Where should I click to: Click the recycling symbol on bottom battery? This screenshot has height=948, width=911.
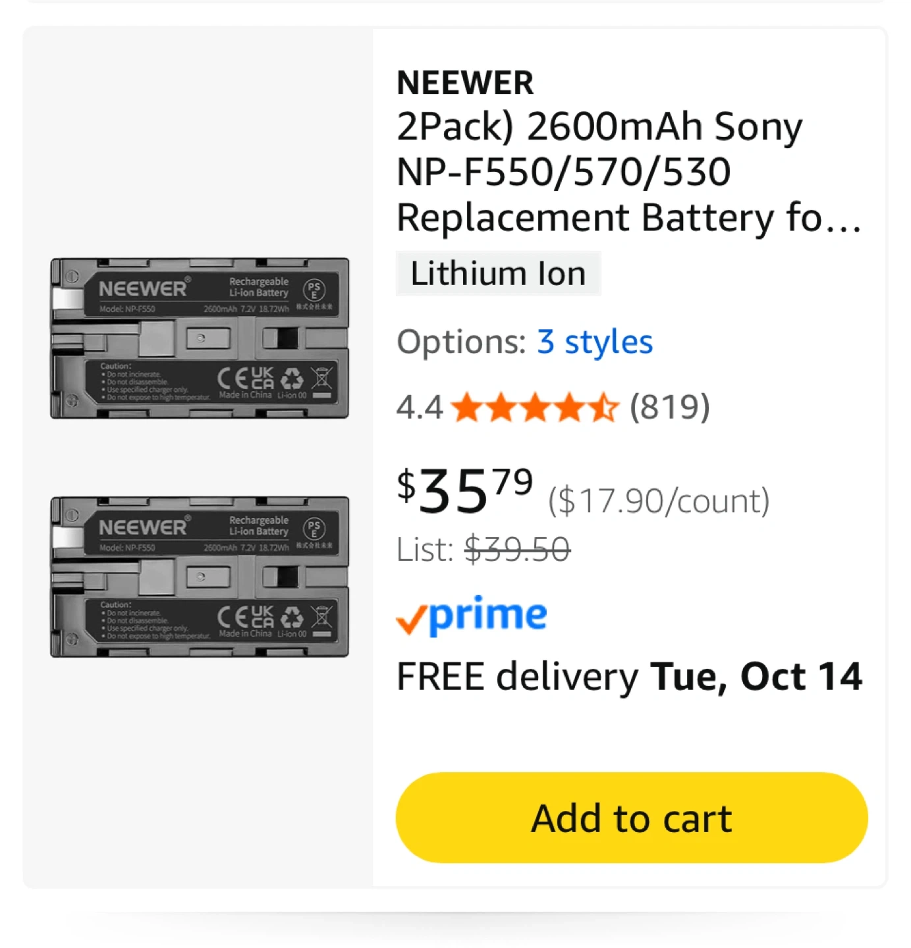[x=292, y=617]
